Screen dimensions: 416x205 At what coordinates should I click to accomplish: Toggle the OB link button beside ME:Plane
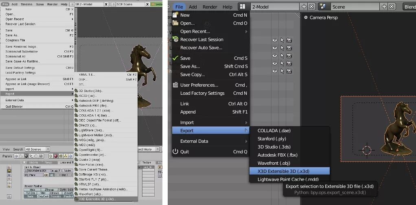[x=46, y=175]
